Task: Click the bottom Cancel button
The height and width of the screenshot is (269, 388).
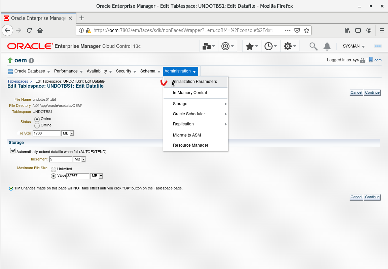Action: (x=356, y=197)
